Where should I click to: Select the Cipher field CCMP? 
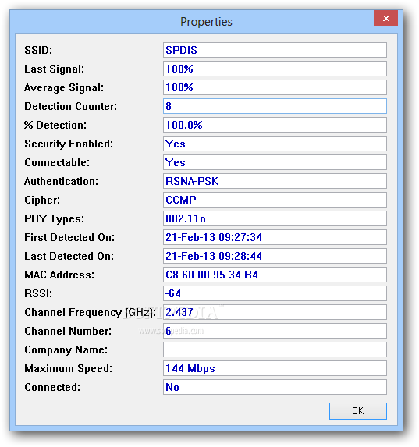275,200
